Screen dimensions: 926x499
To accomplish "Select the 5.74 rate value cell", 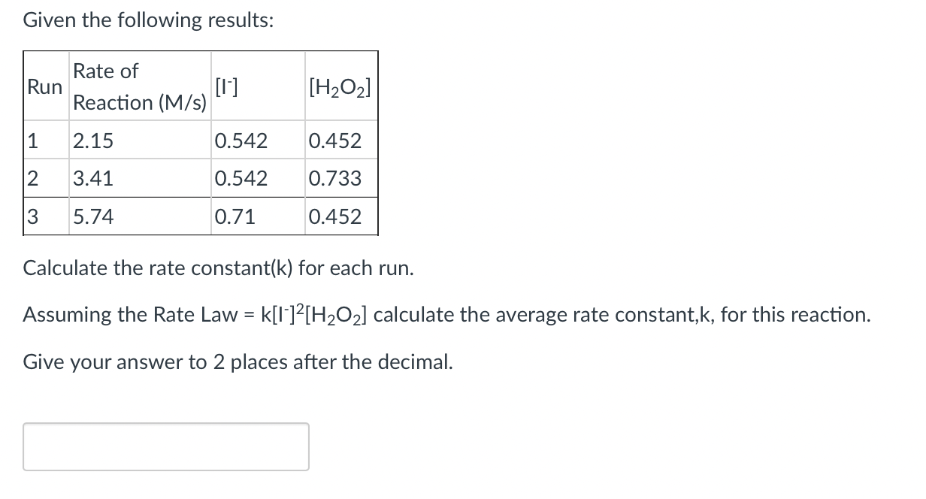I will (x=93, y=217).
